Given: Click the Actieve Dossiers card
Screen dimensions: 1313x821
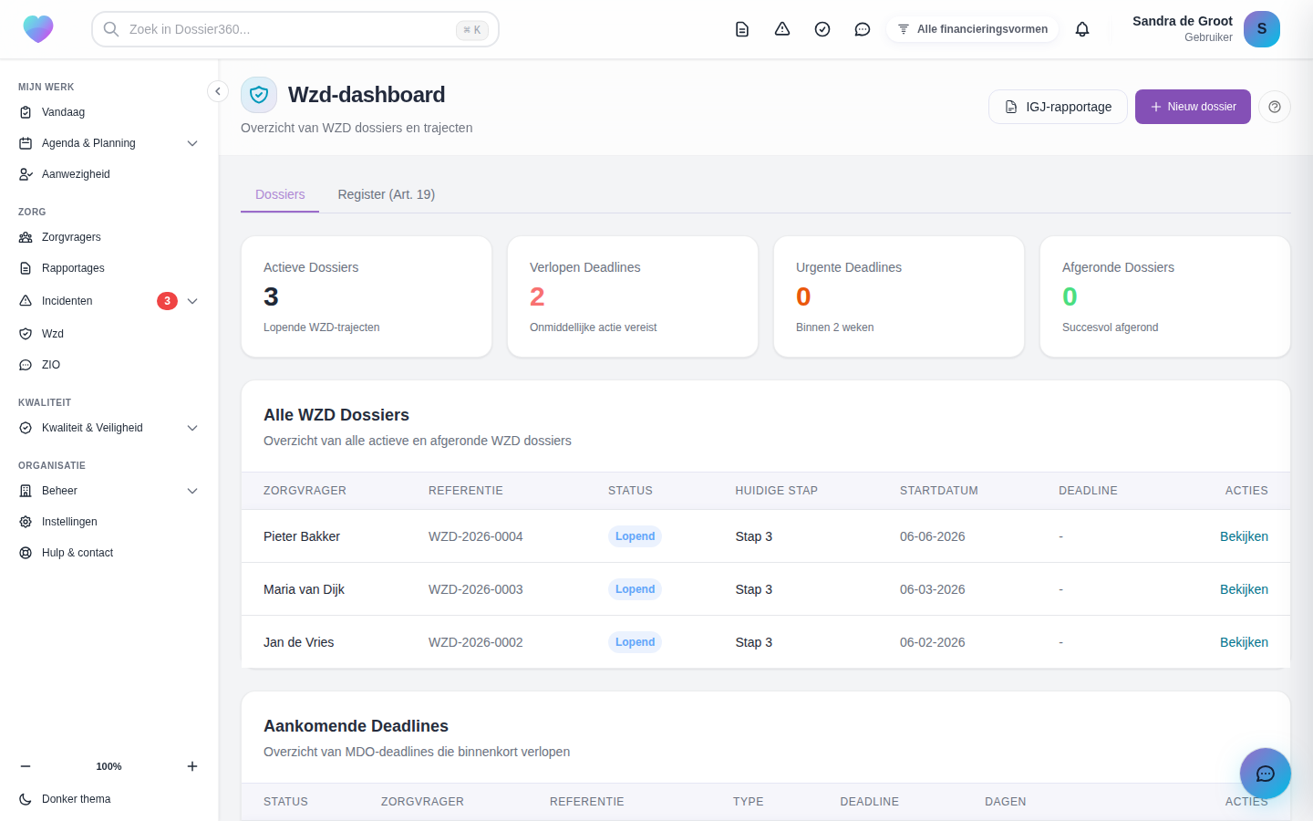Looking at the screenshot, I should 367,296.
